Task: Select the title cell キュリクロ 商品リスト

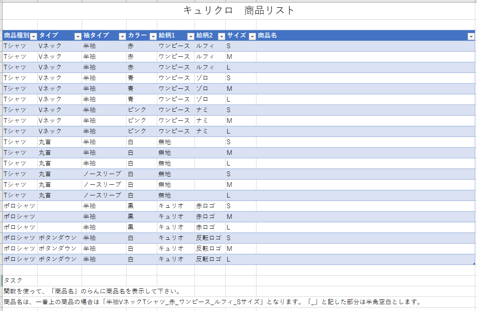Action: [239, 11]
